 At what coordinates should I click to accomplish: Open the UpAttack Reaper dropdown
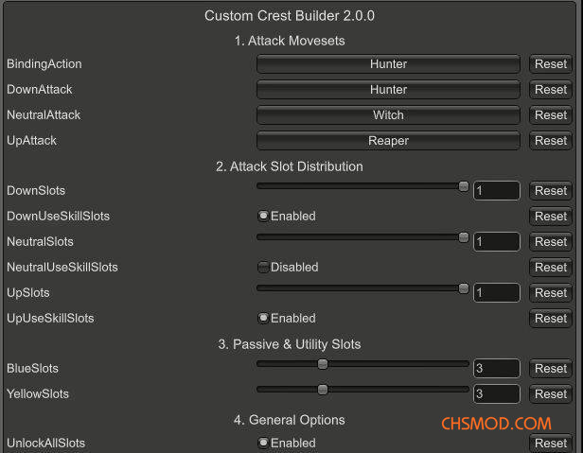click(x=388, y=141)
